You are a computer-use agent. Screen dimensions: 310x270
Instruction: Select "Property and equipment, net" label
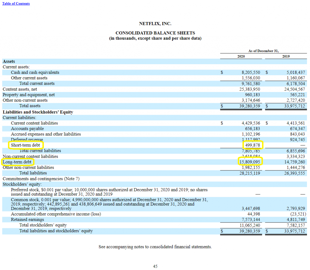click(29, 95)
